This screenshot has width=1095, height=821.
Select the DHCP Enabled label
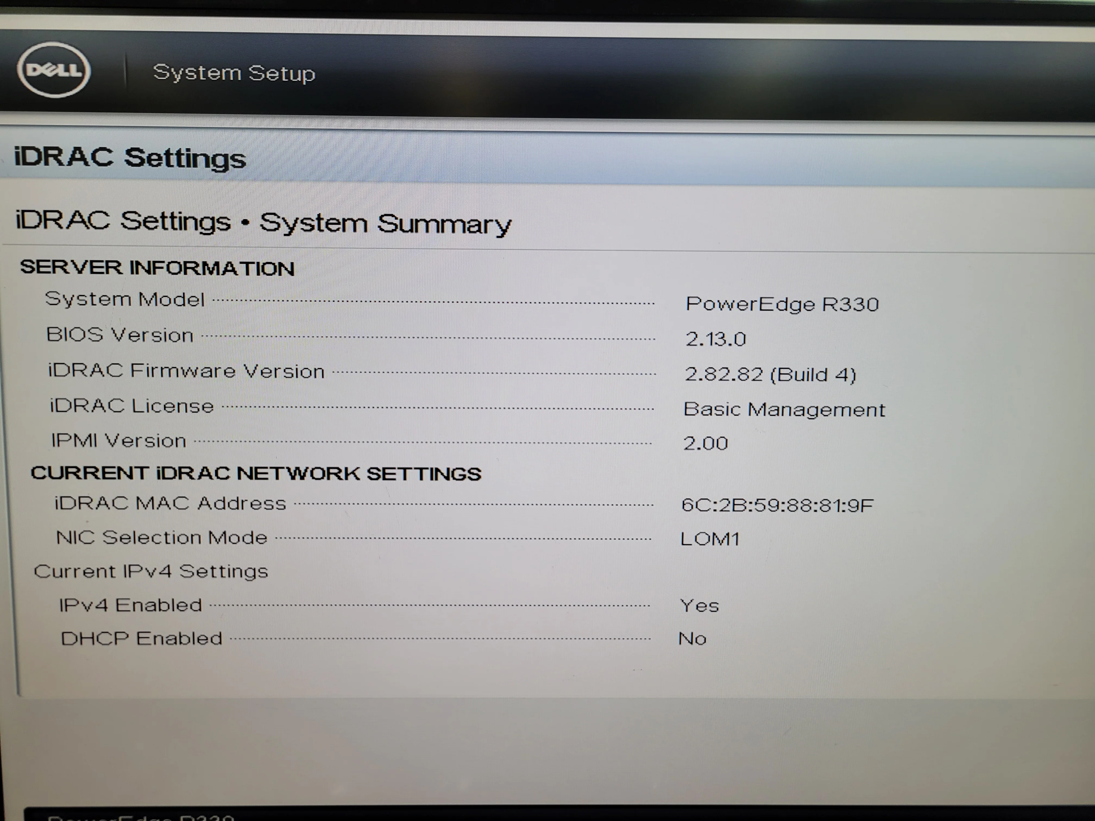coord(141,638)
